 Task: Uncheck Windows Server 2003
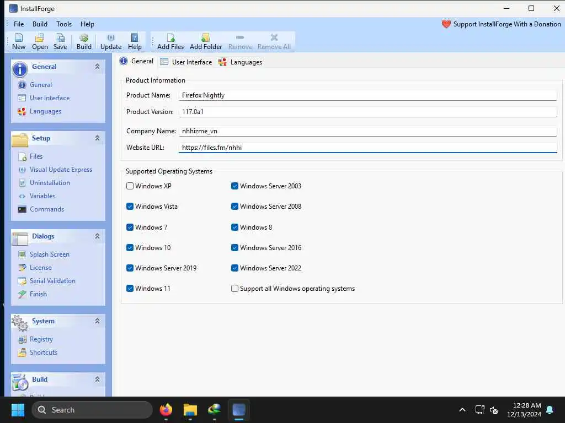[234, 186]
